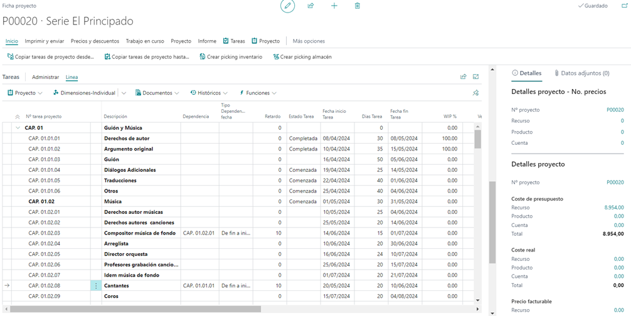Click Crear picking inventario action
The width and height of the screenshot is (631, 316).
[x=231, y=57]
